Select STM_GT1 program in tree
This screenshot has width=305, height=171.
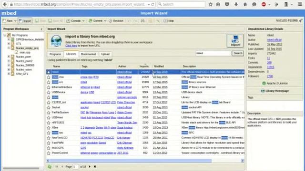click(22, 74)
